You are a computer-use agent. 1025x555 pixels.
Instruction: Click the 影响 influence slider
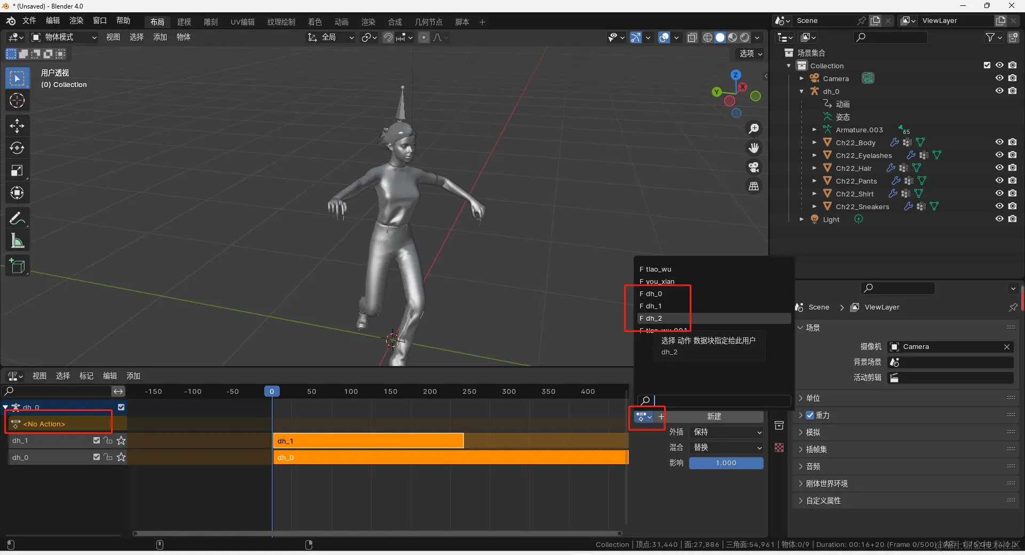click(x=726, y=463)
